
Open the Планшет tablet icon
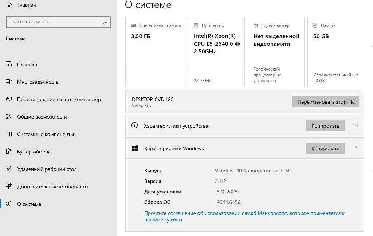point(9,64)
